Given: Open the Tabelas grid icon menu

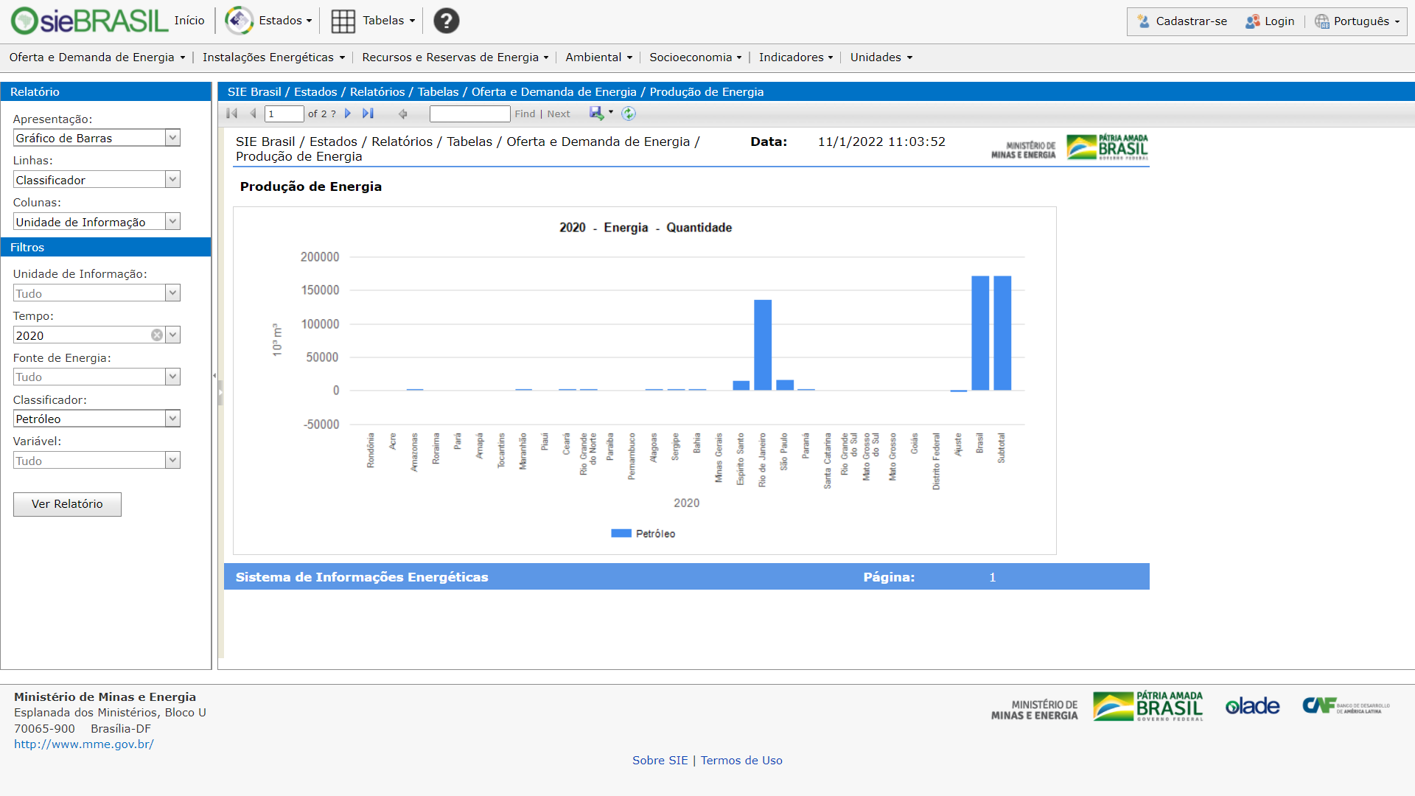Looking at the screenshot, I should coord(343,21).
